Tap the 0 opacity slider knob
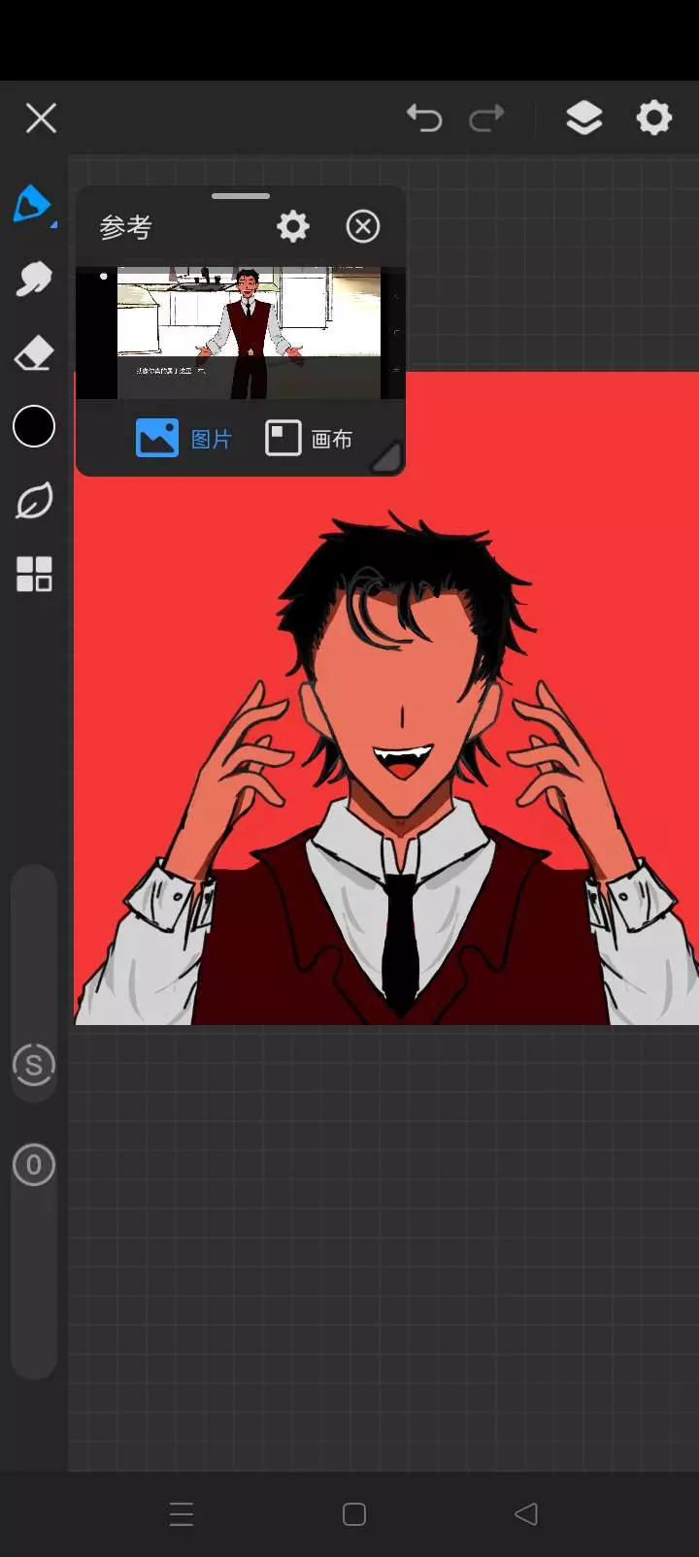The image size is (699, 1557). 34,1165
